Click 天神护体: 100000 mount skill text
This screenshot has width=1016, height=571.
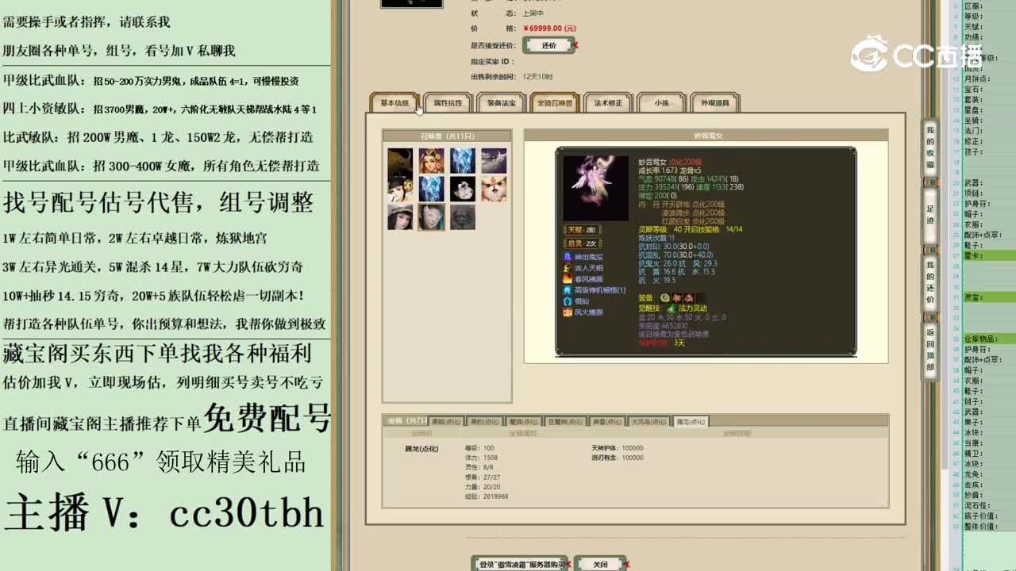[x=618, y=448]
